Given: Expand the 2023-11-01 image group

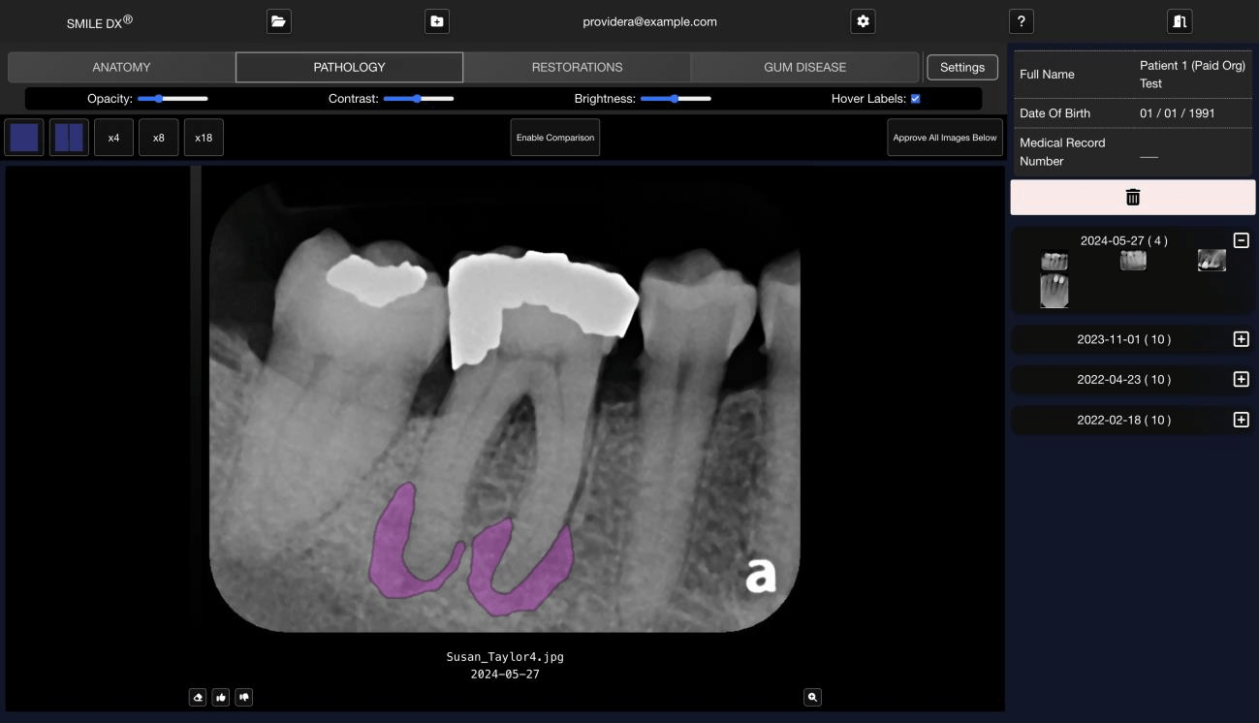Looking at the screenshot, I should tap(1241, 339).
